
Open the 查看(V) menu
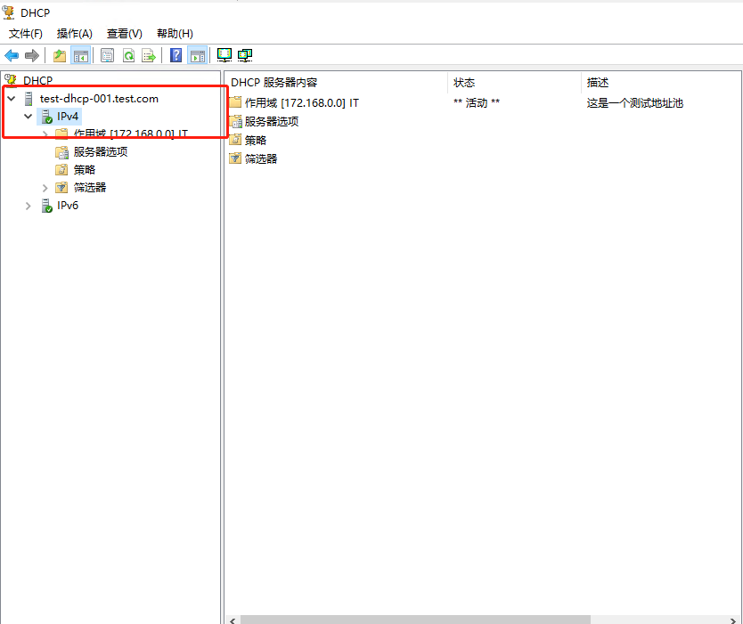pos(124,34)
